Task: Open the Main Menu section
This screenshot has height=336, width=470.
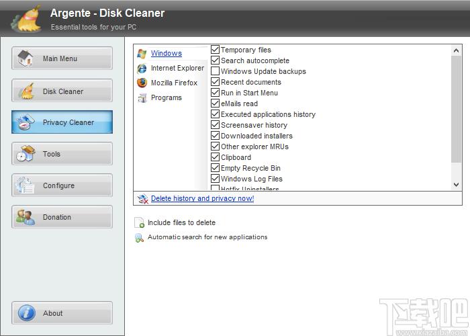Action: (62, 58)
